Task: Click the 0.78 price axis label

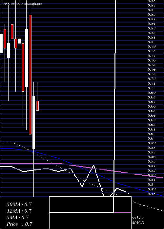Action: point(152,51)
